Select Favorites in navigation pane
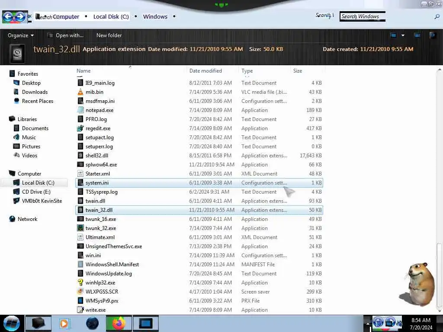The height and width of the screenshot is (332, 443). click(x=28, y=74)
